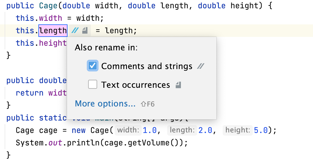Image resolution: width=313 pixels, height=161 pixels.
Task: Click the height: parameter hint
Action: click(238, 130)
